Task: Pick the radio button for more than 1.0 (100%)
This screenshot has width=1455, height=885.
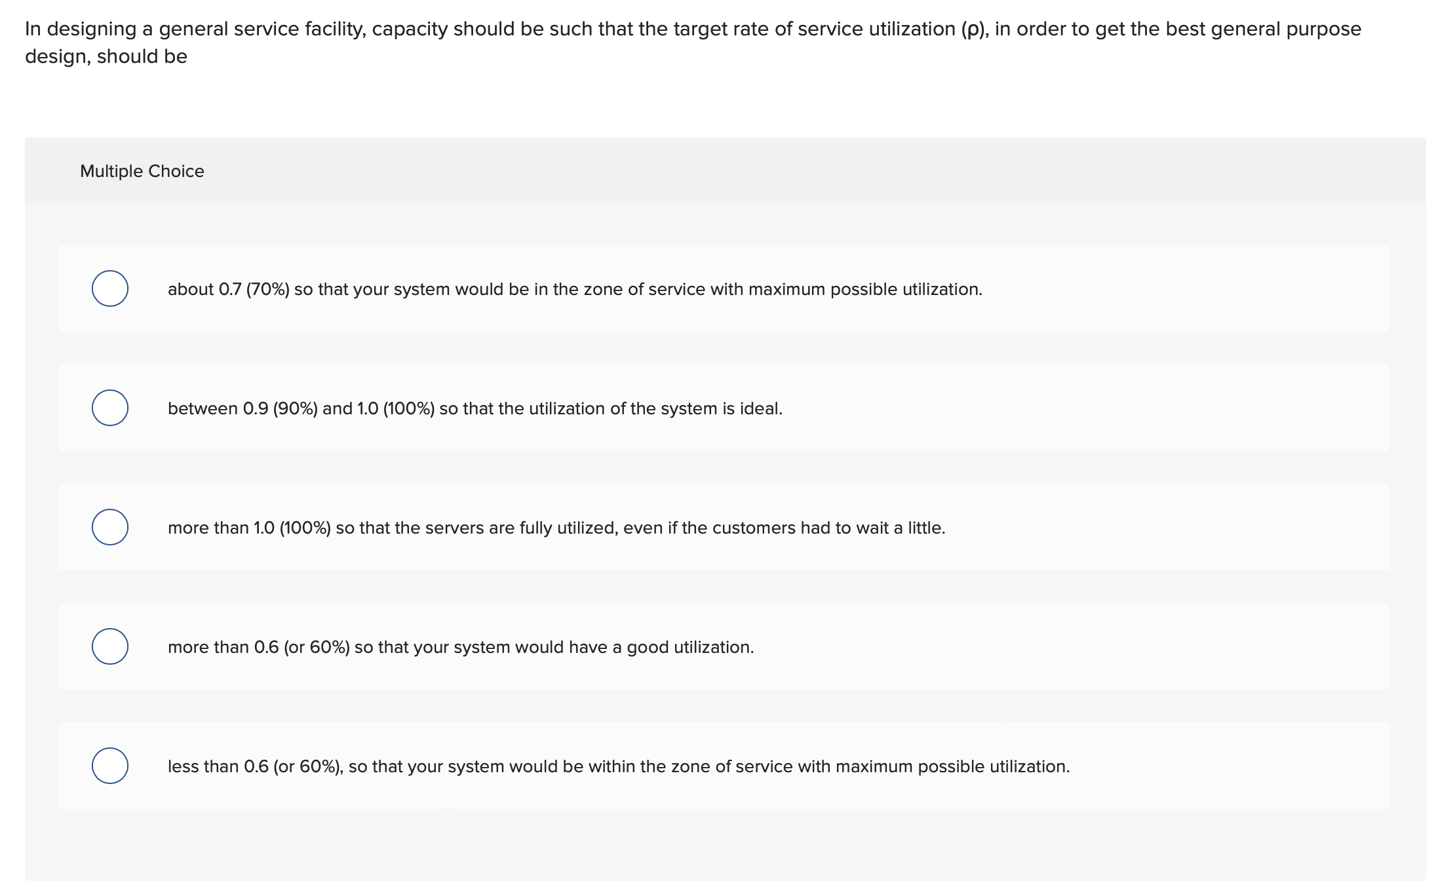Action: coord(109,527)
